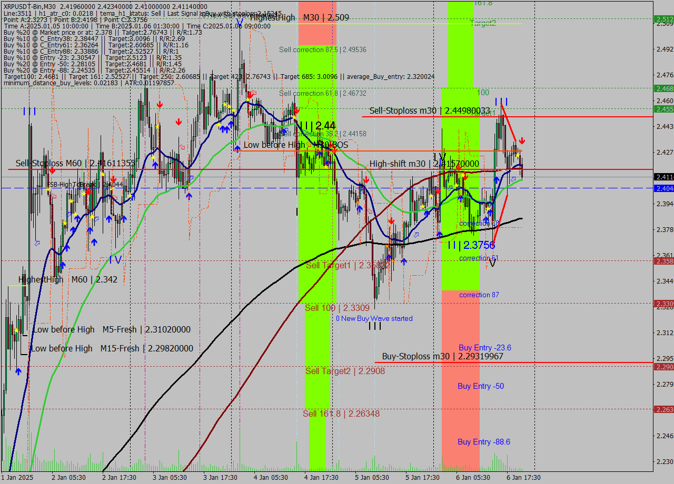674x484 pixels.
Task: Click the 1 Jan 2025 time axis label
Action: tap(18, 478)
